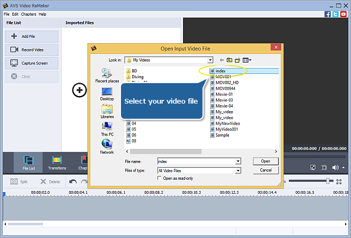This screenshot has width=351, height=238.
Task: Click the timeline bottom scrollbar thumb
Action: tap(25, 224)
